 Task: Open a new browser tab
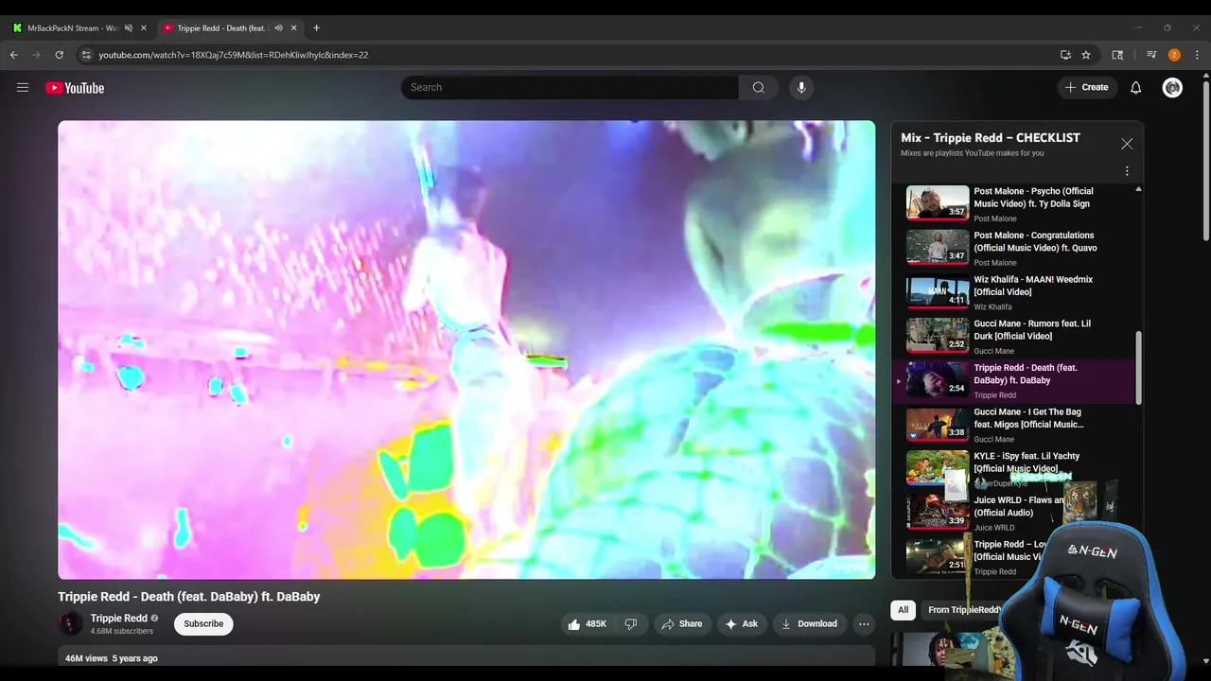point(316,28)
